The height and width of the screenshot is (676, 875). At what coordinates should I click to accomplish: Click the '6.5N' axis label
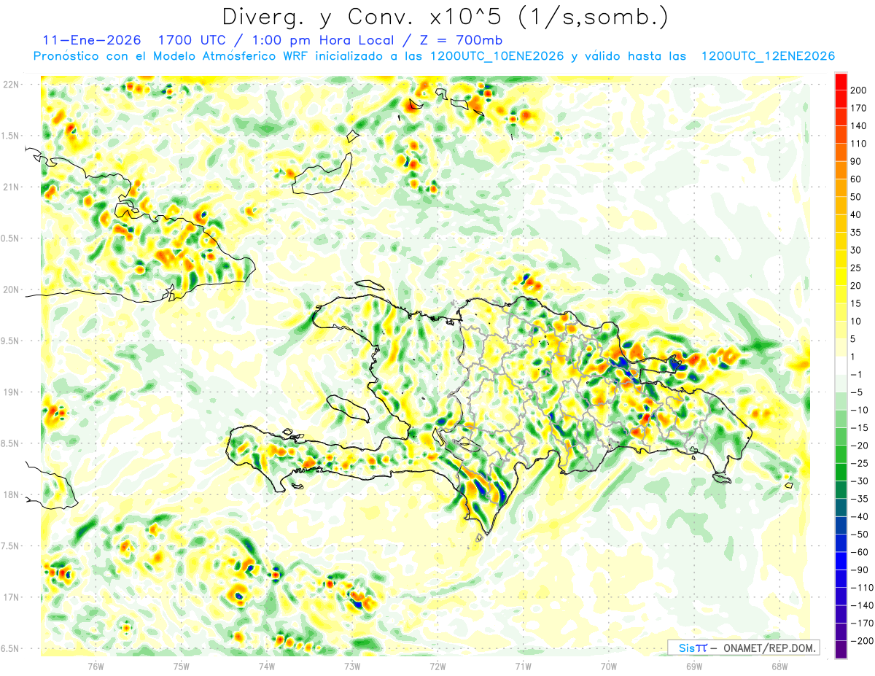coord(11,649)
